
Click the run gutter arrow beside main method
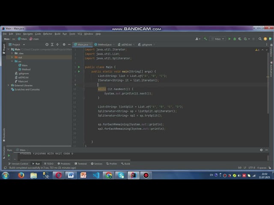pyautogui.click(x=79, y=71)
